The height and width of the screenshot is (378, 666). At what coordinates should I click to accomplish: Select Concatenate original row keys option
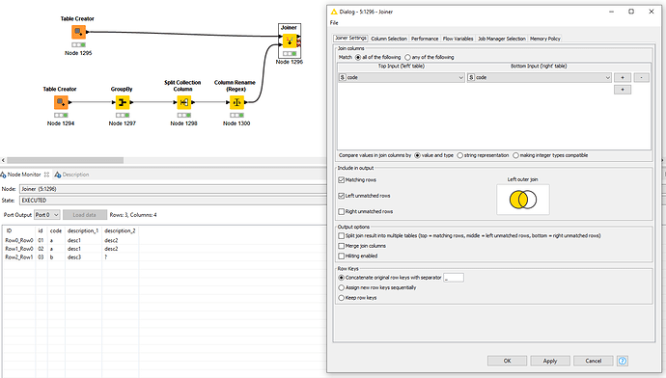341,278
